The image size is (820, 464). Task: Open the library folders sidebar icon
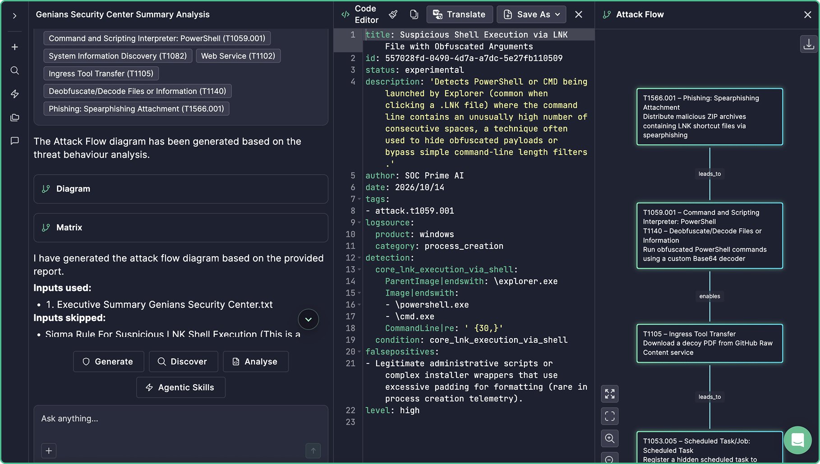[x=14, y=117]
